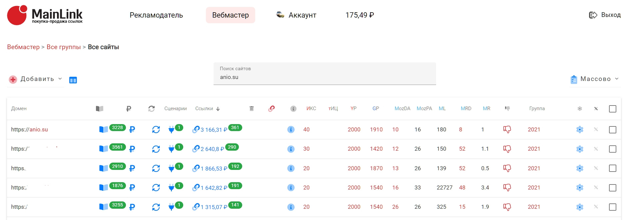Image resolution: width=629 pixels, height=220 pixels.
Task: Open scenarios plug icon for anio.su
Action: click(171, 130)
